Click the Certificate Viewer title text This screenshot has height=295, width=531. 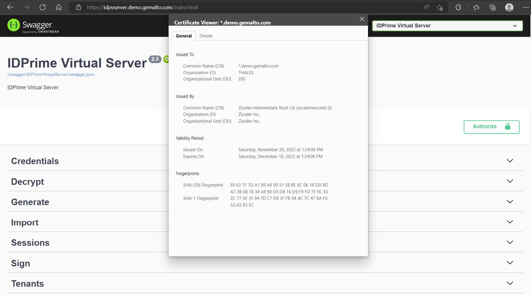[x=222, y=23]
